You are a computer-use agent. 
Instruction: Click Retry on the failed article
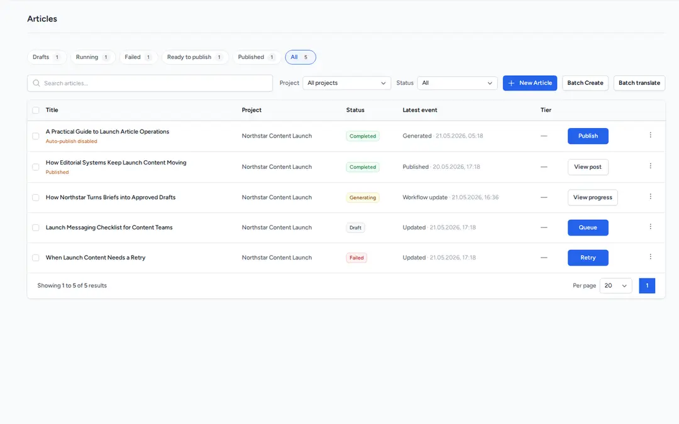pyautogui.click(x=588, y=258)
